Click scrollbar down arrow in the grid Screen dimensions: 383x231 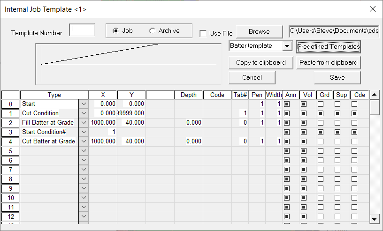(x=374, y=219)
